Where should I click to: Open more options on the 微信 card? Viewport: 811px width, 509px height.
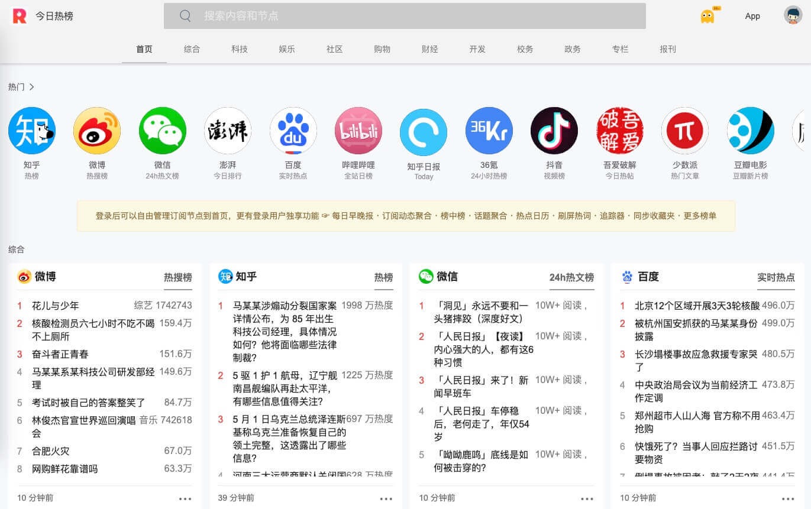point(587,499)
